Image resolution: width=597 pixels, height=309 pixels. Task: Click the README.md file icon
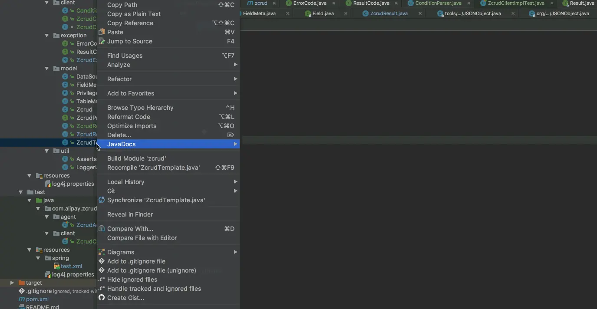[x=22, y=306]
